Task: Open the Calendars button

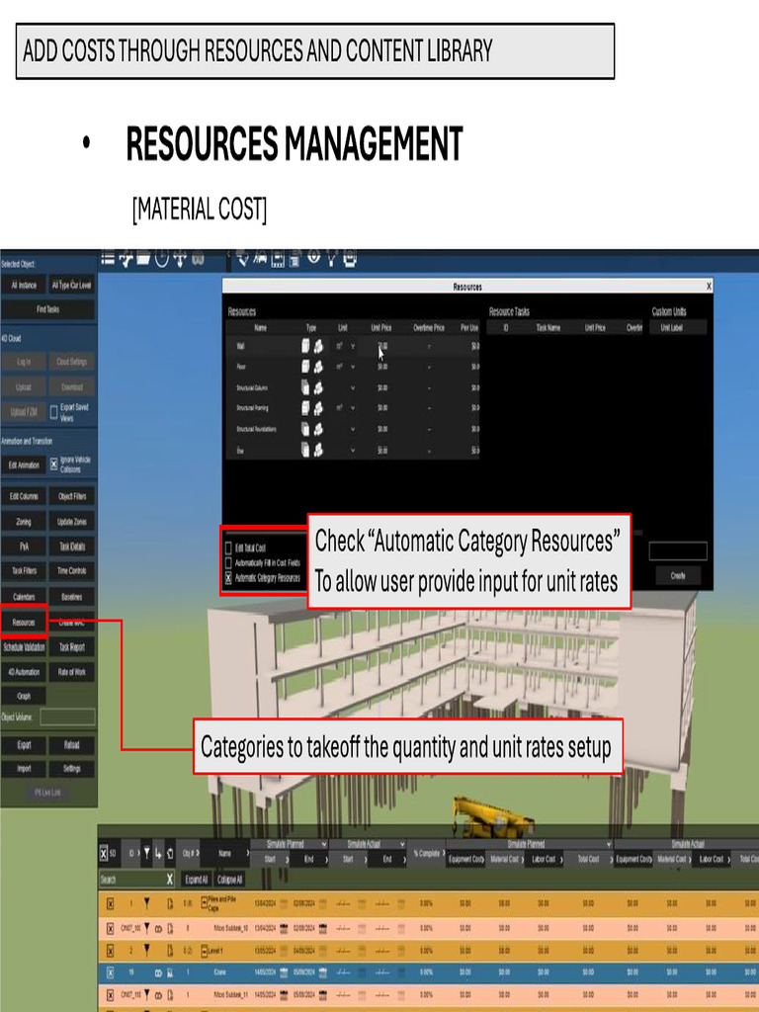Action: (x=24, y=597)
